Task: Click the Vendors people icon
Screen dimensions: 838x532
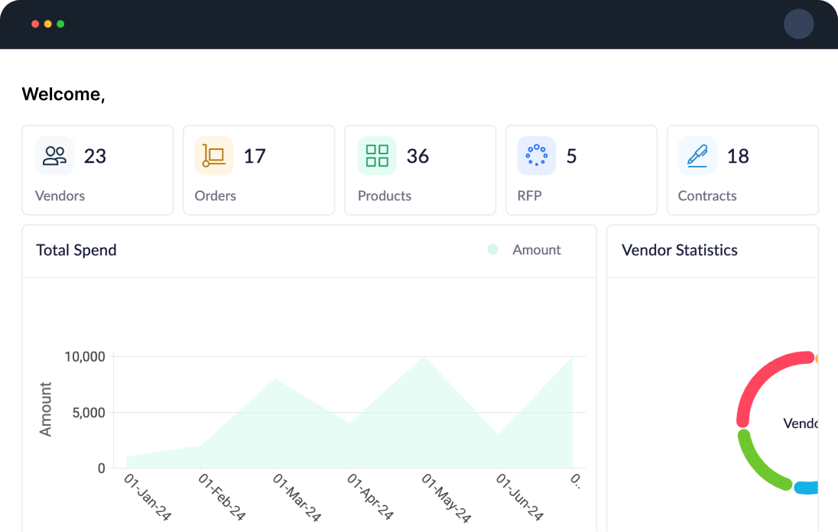Action: [55, 156]
